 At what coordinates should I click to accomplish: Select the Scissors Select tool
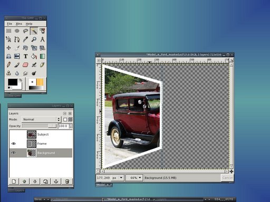[x=8, y=39]
